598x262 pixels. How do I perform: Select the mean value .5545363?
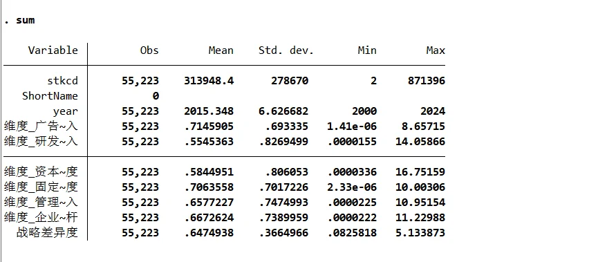tap(209, 142)
